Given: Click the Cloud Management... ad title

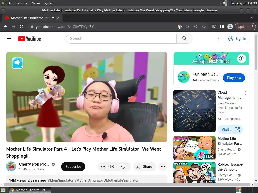Looking at the screenshot, I should pyautogui.click(x=229, y=95).
